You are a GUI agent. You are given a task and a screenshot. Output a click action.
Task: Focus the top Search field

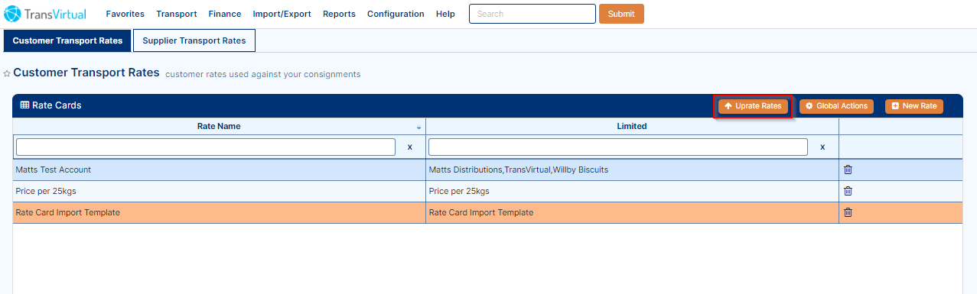tap(532, 14)
